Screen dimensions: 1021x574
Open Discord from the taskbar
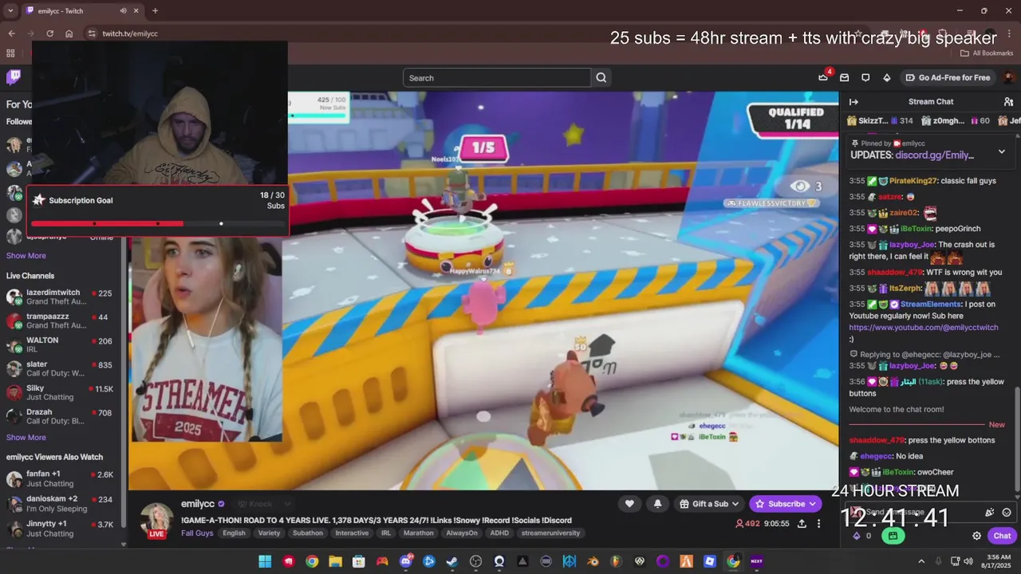pyautogui.click(x=405, y=561)
